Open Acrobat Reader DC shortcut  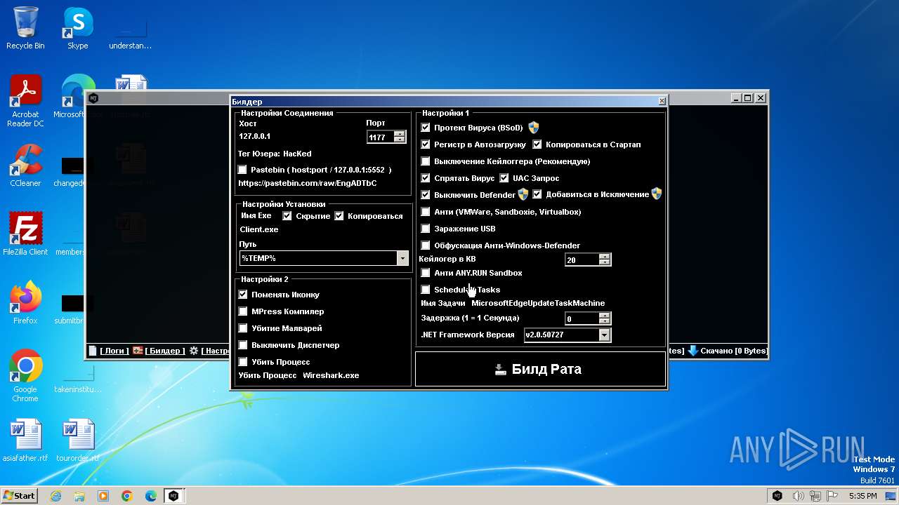point(25,101)
